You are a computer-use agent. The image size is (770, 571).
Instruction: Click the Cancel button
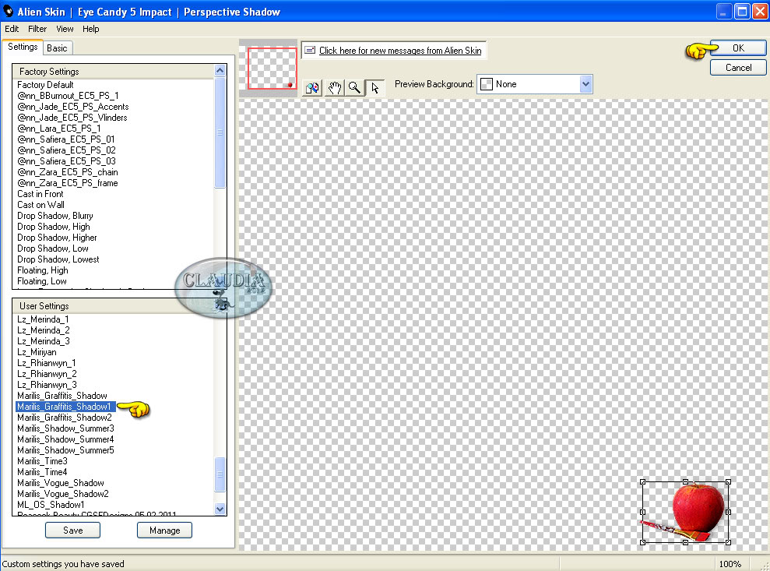point(738,68)
